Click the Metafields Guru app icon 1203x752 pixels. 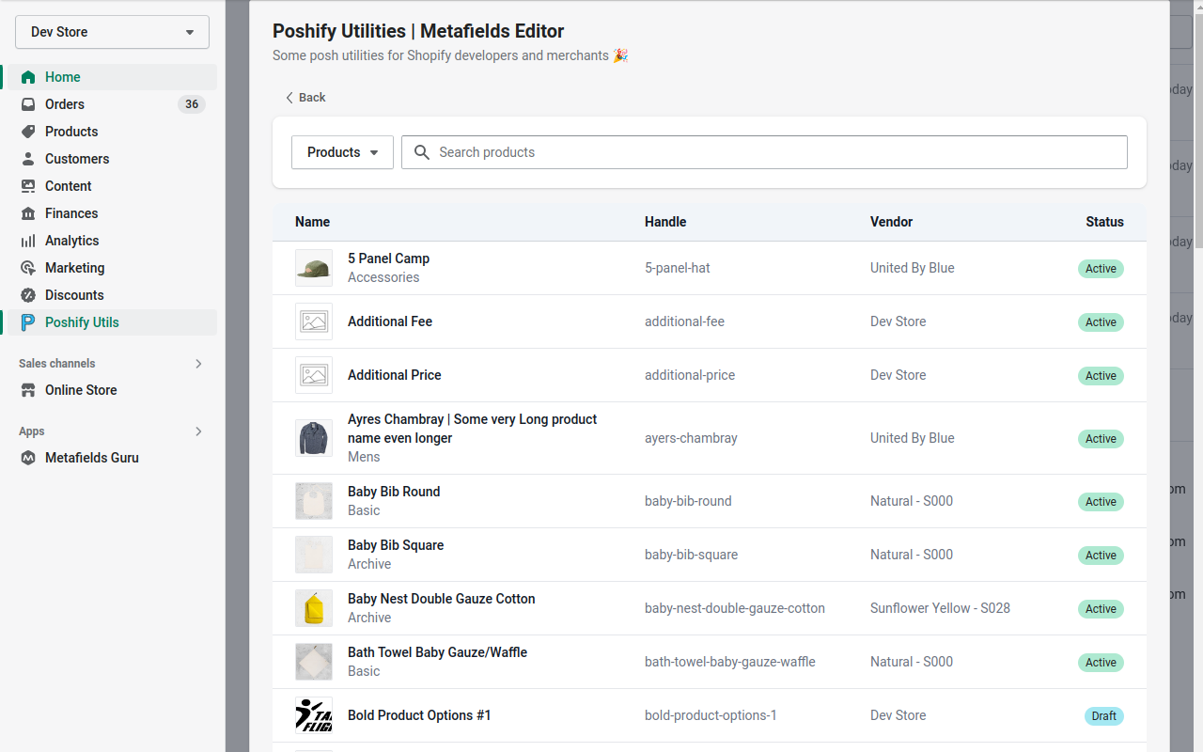click(x=28, y=458)
